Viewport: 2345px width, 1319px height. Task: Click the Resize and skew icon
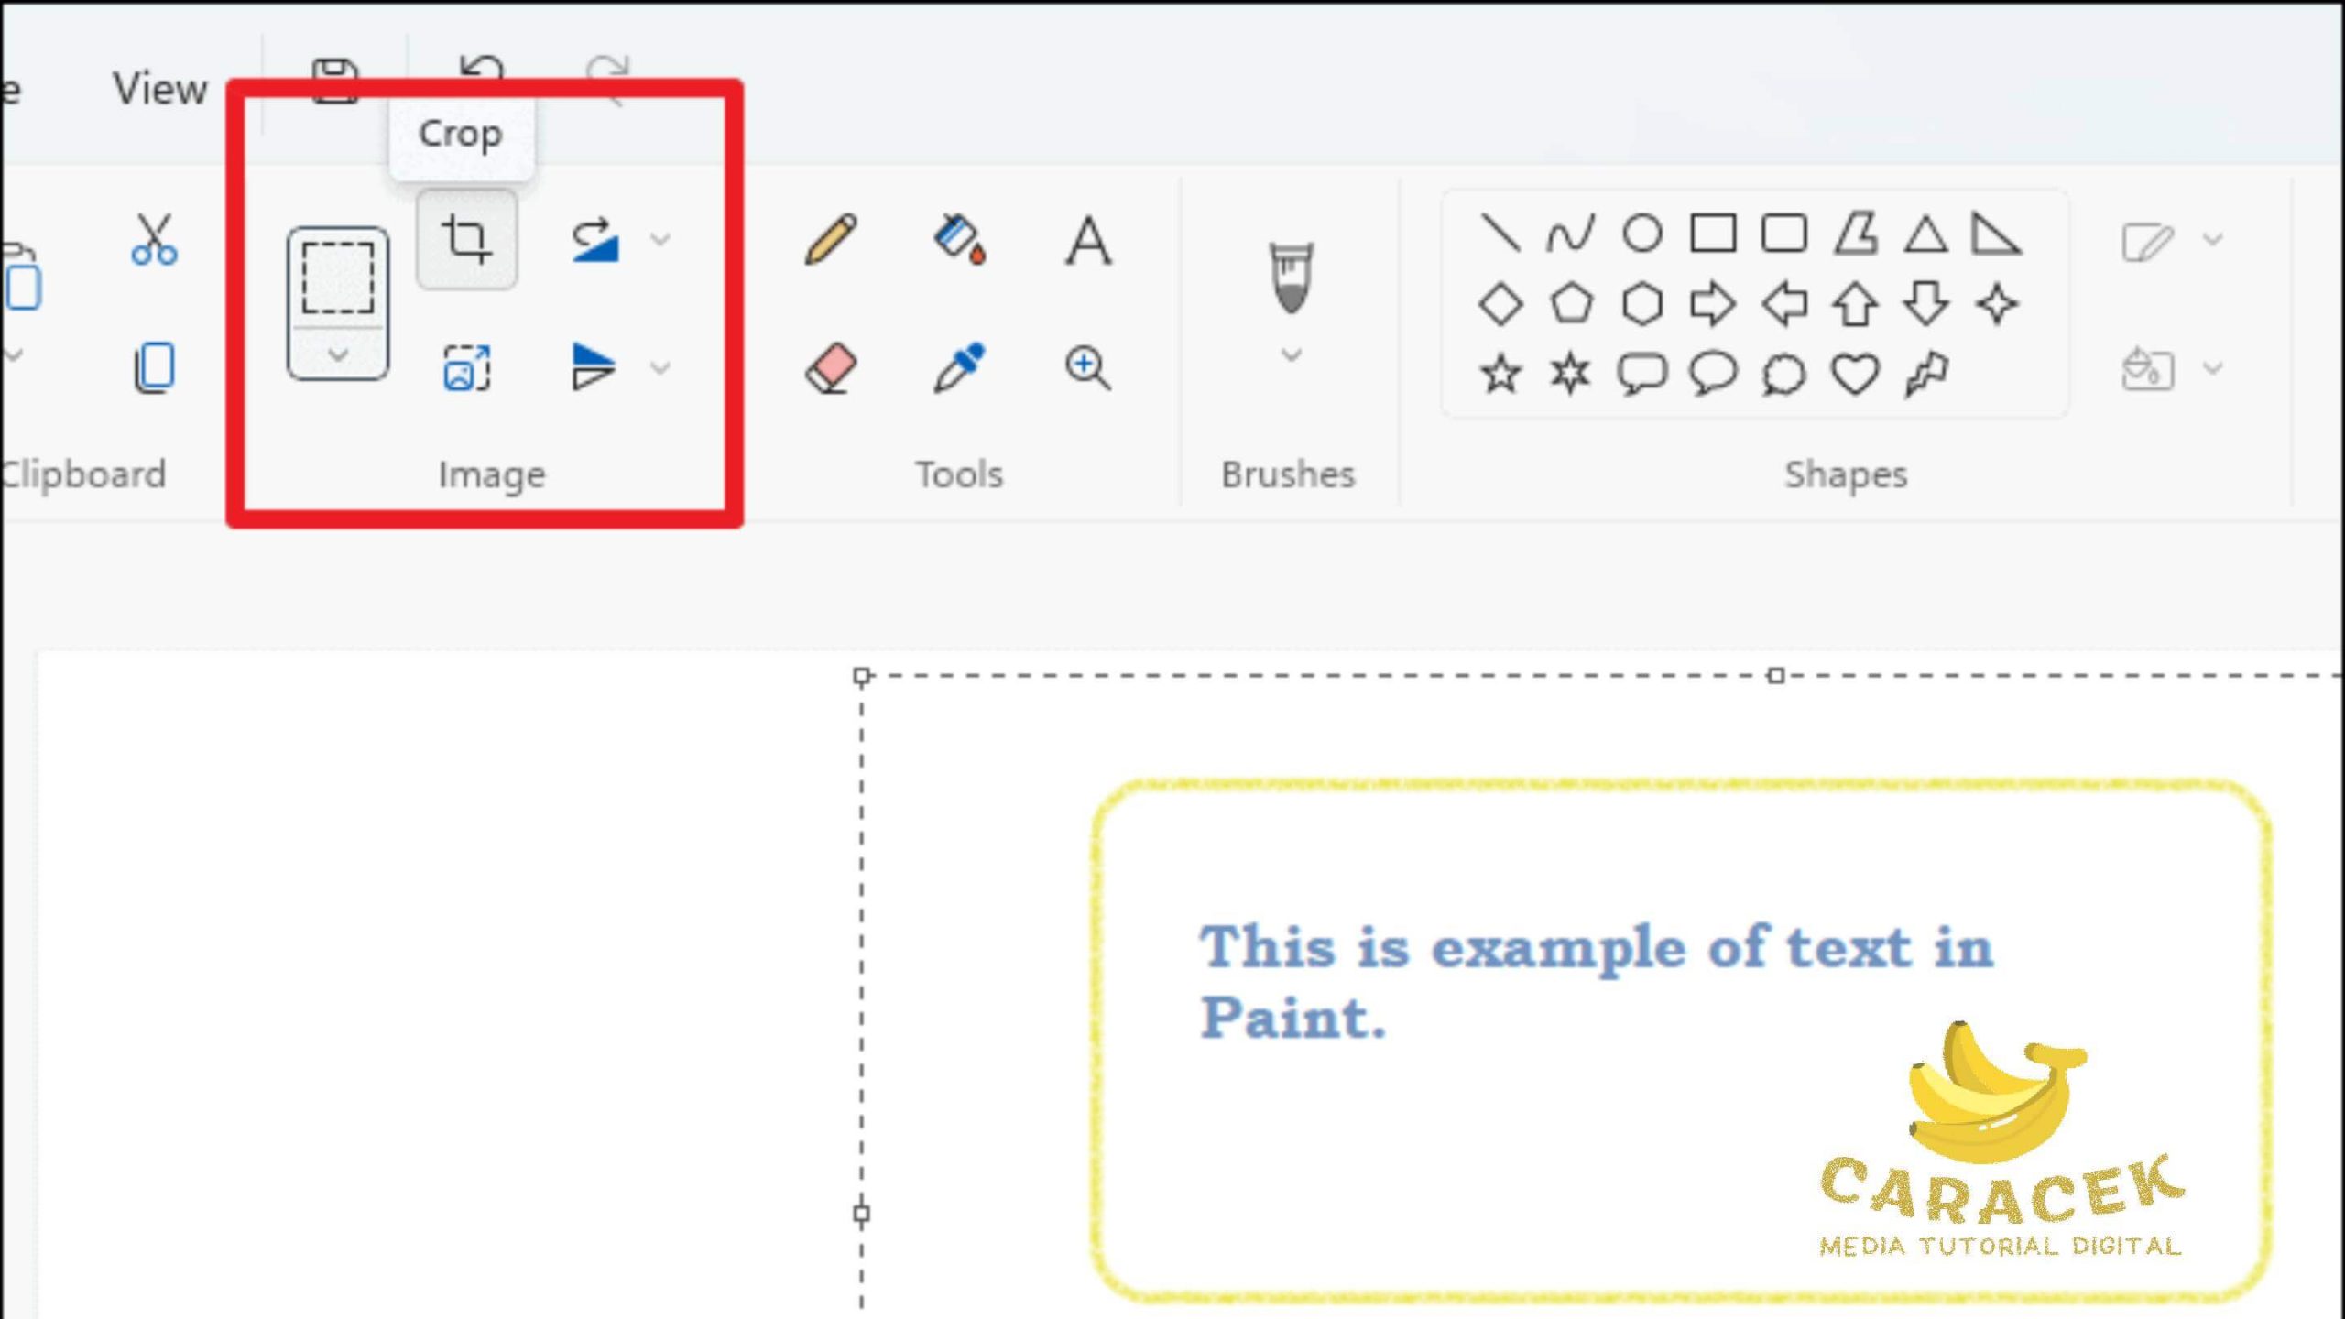tap(466, 368)
